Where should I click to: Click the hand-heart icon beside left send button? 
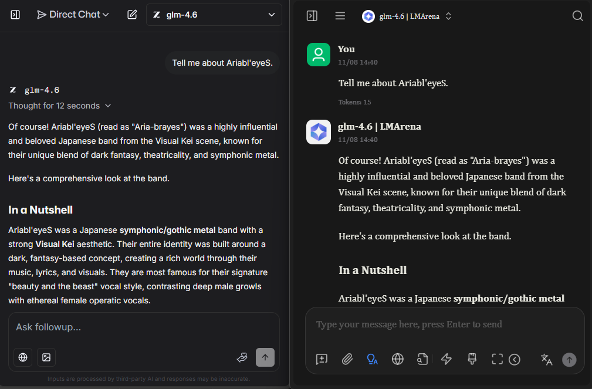pos(242,357)
